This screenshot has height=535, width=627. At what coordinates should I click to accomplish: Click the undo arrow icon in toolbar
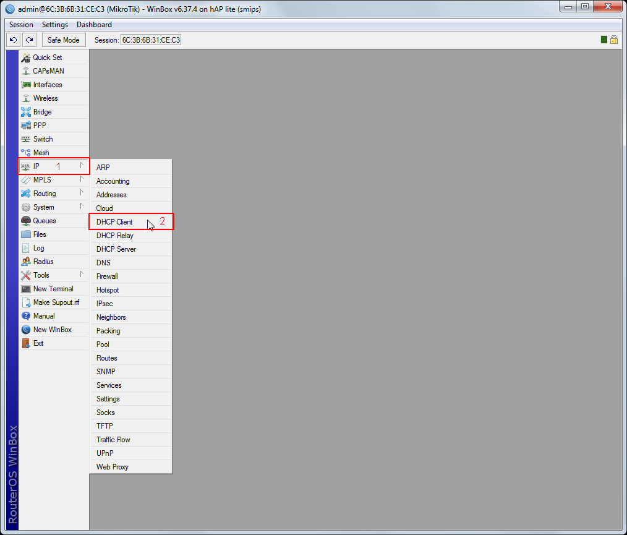point(13,40)
